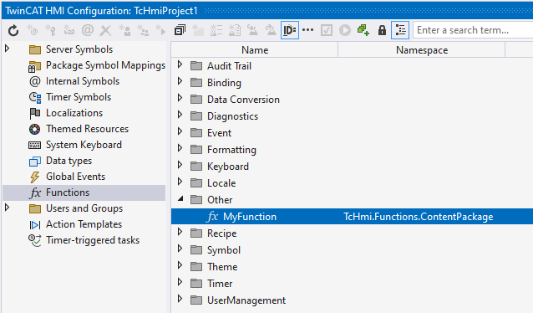The width and height of the screenshot is (533, 313).
Task: Select Functions in the left tree
Action: pos(84,192)
